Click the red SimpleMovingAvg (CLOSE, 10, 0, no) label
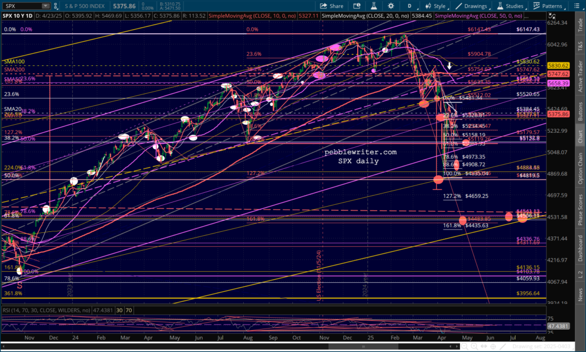The width and height of the screenshot is (586, 352). [252, 15]
